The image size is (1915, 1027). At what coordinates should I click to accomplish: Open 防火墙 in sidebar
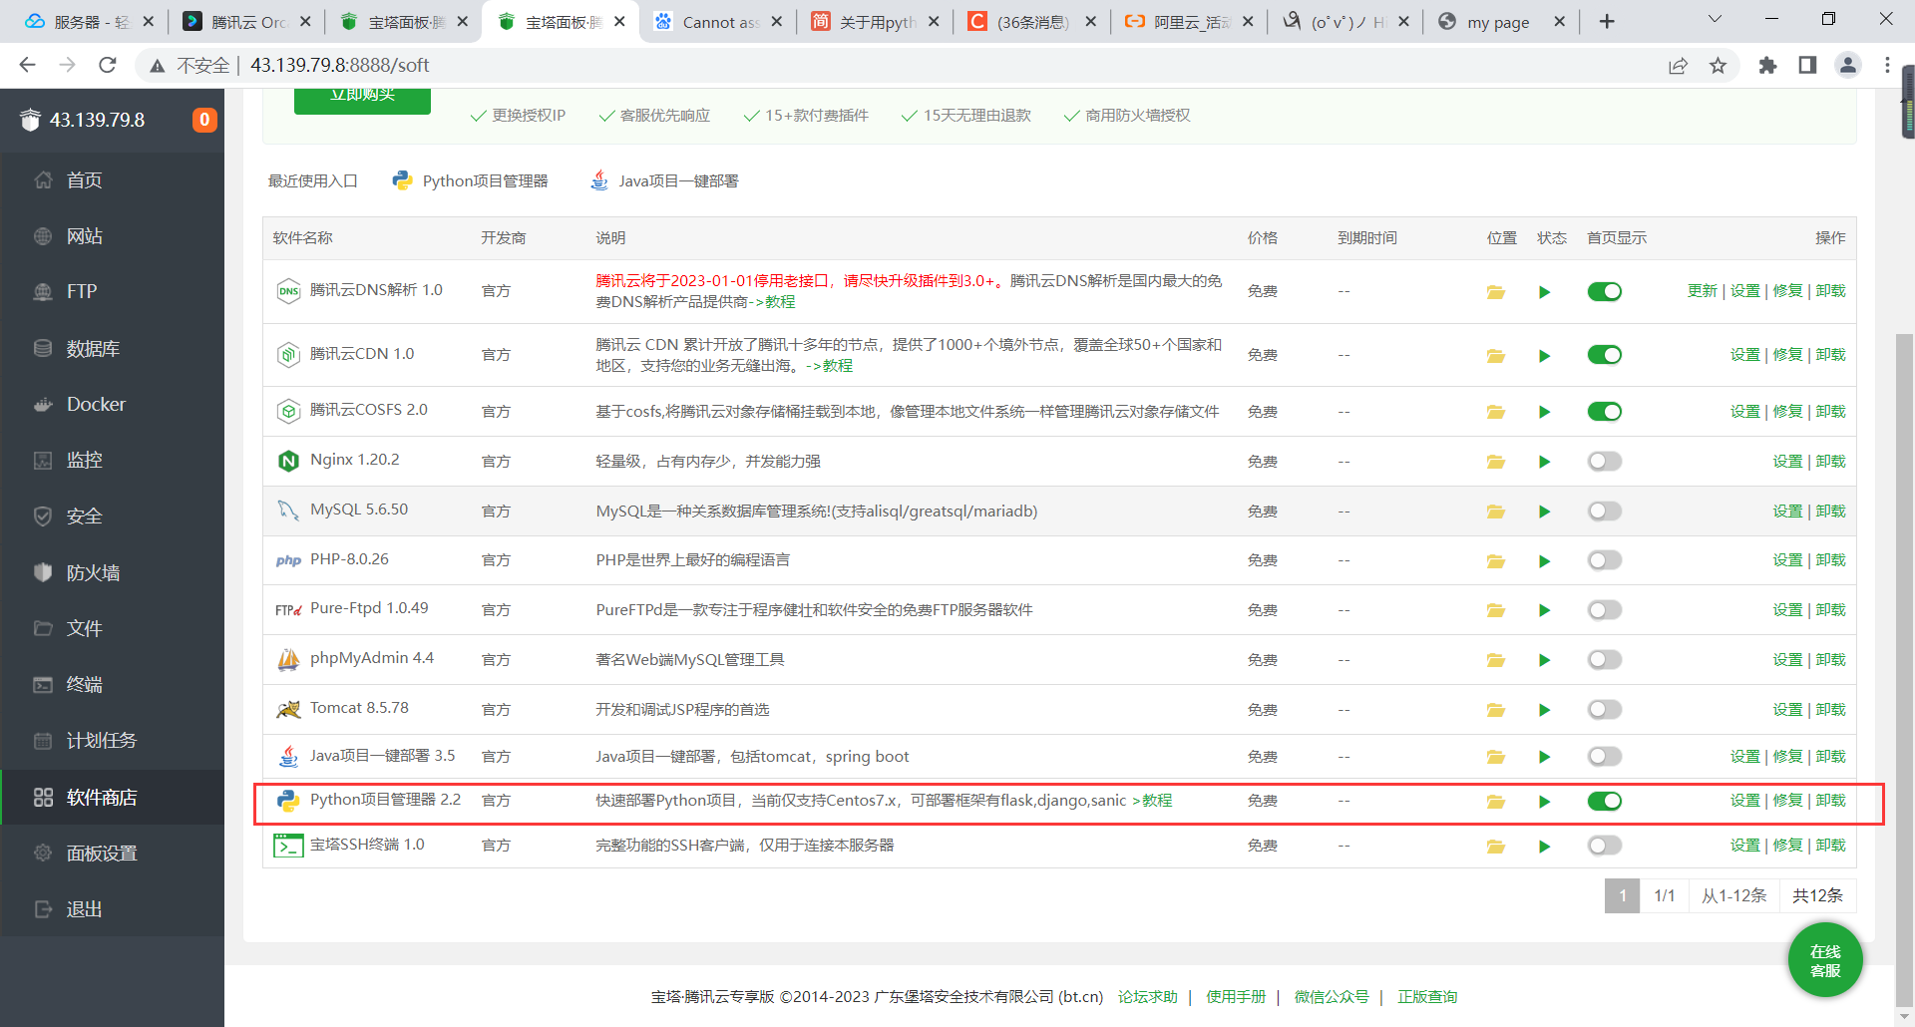coord(93,573)
